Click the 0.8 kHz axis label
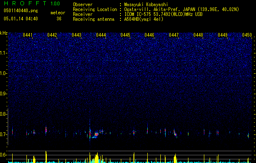The image size is (256, 163). point(4,114)
